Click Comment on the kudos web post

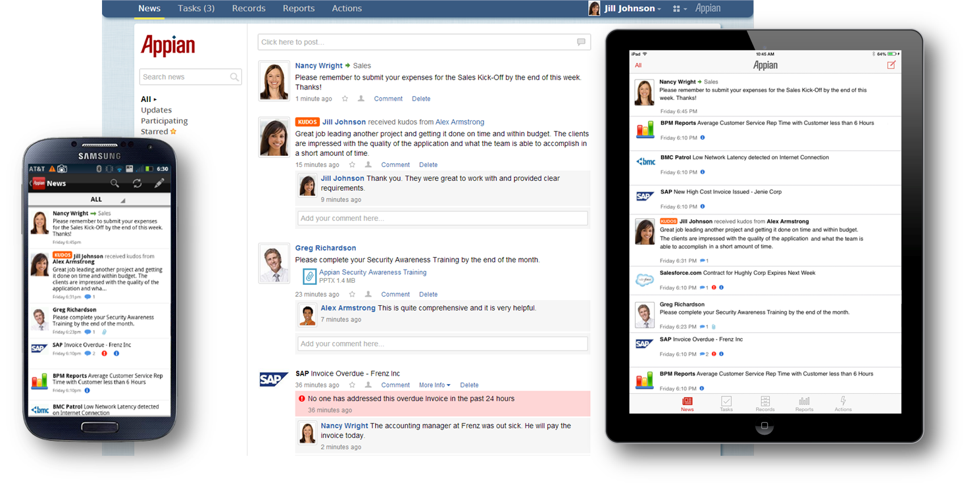click(395, 165)
